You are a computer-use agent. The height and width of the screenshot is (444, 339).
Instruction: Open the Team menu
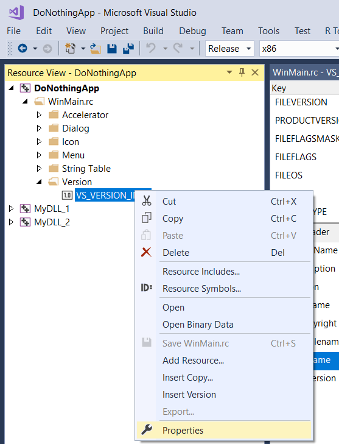point(232,31)
